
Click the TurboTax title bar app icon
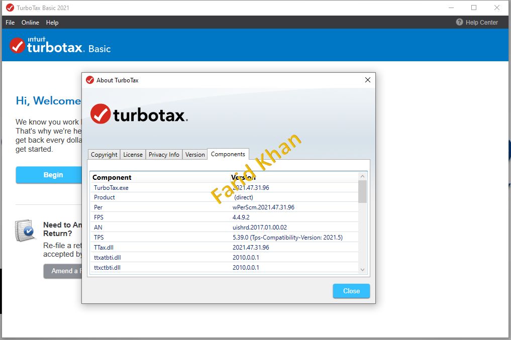(x=10, y=8)
